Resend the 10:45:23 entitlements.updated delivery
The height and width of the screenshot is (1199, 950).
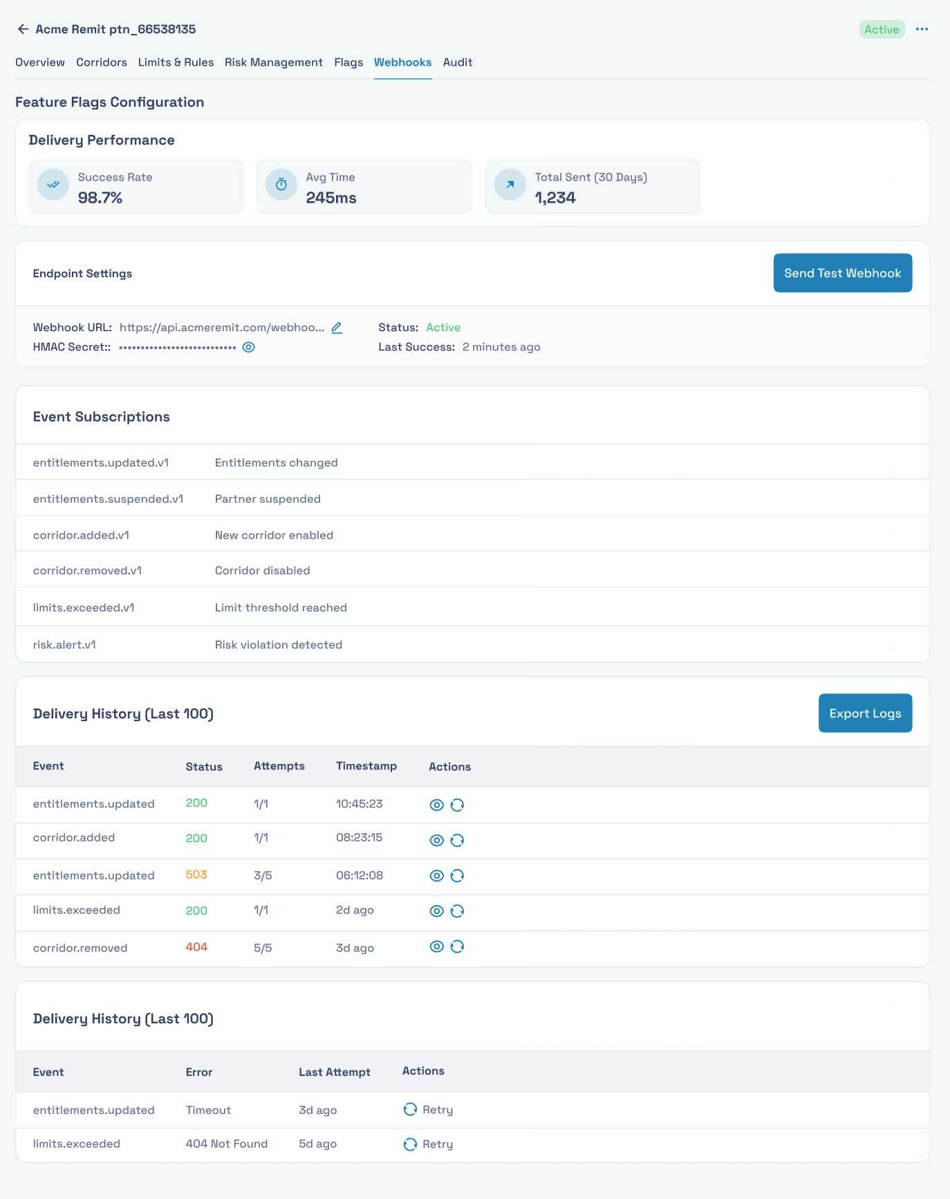pyautogui.click(x=457, y=805)
